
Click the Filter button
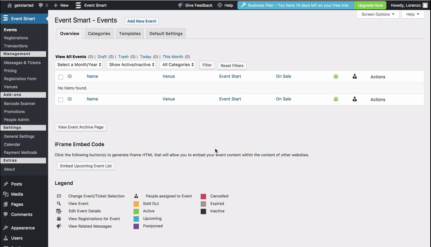pos(207,65)
